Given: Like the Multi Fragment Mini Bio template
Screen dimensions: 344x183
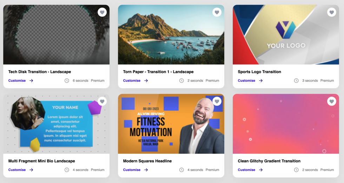Looking at the screenshot, I should [102, 102].
